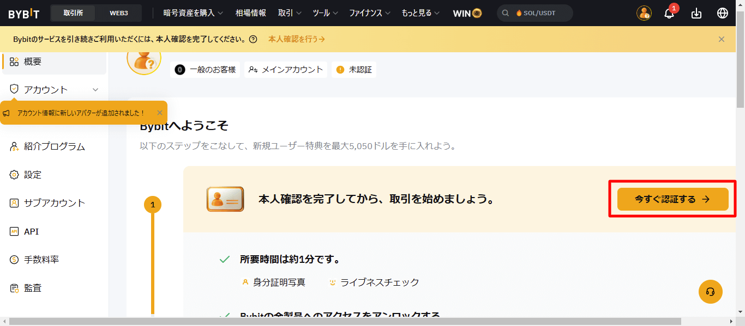Click the 今すぐ認証する button
The image size is (745, 326).
(x=672, y=199)
